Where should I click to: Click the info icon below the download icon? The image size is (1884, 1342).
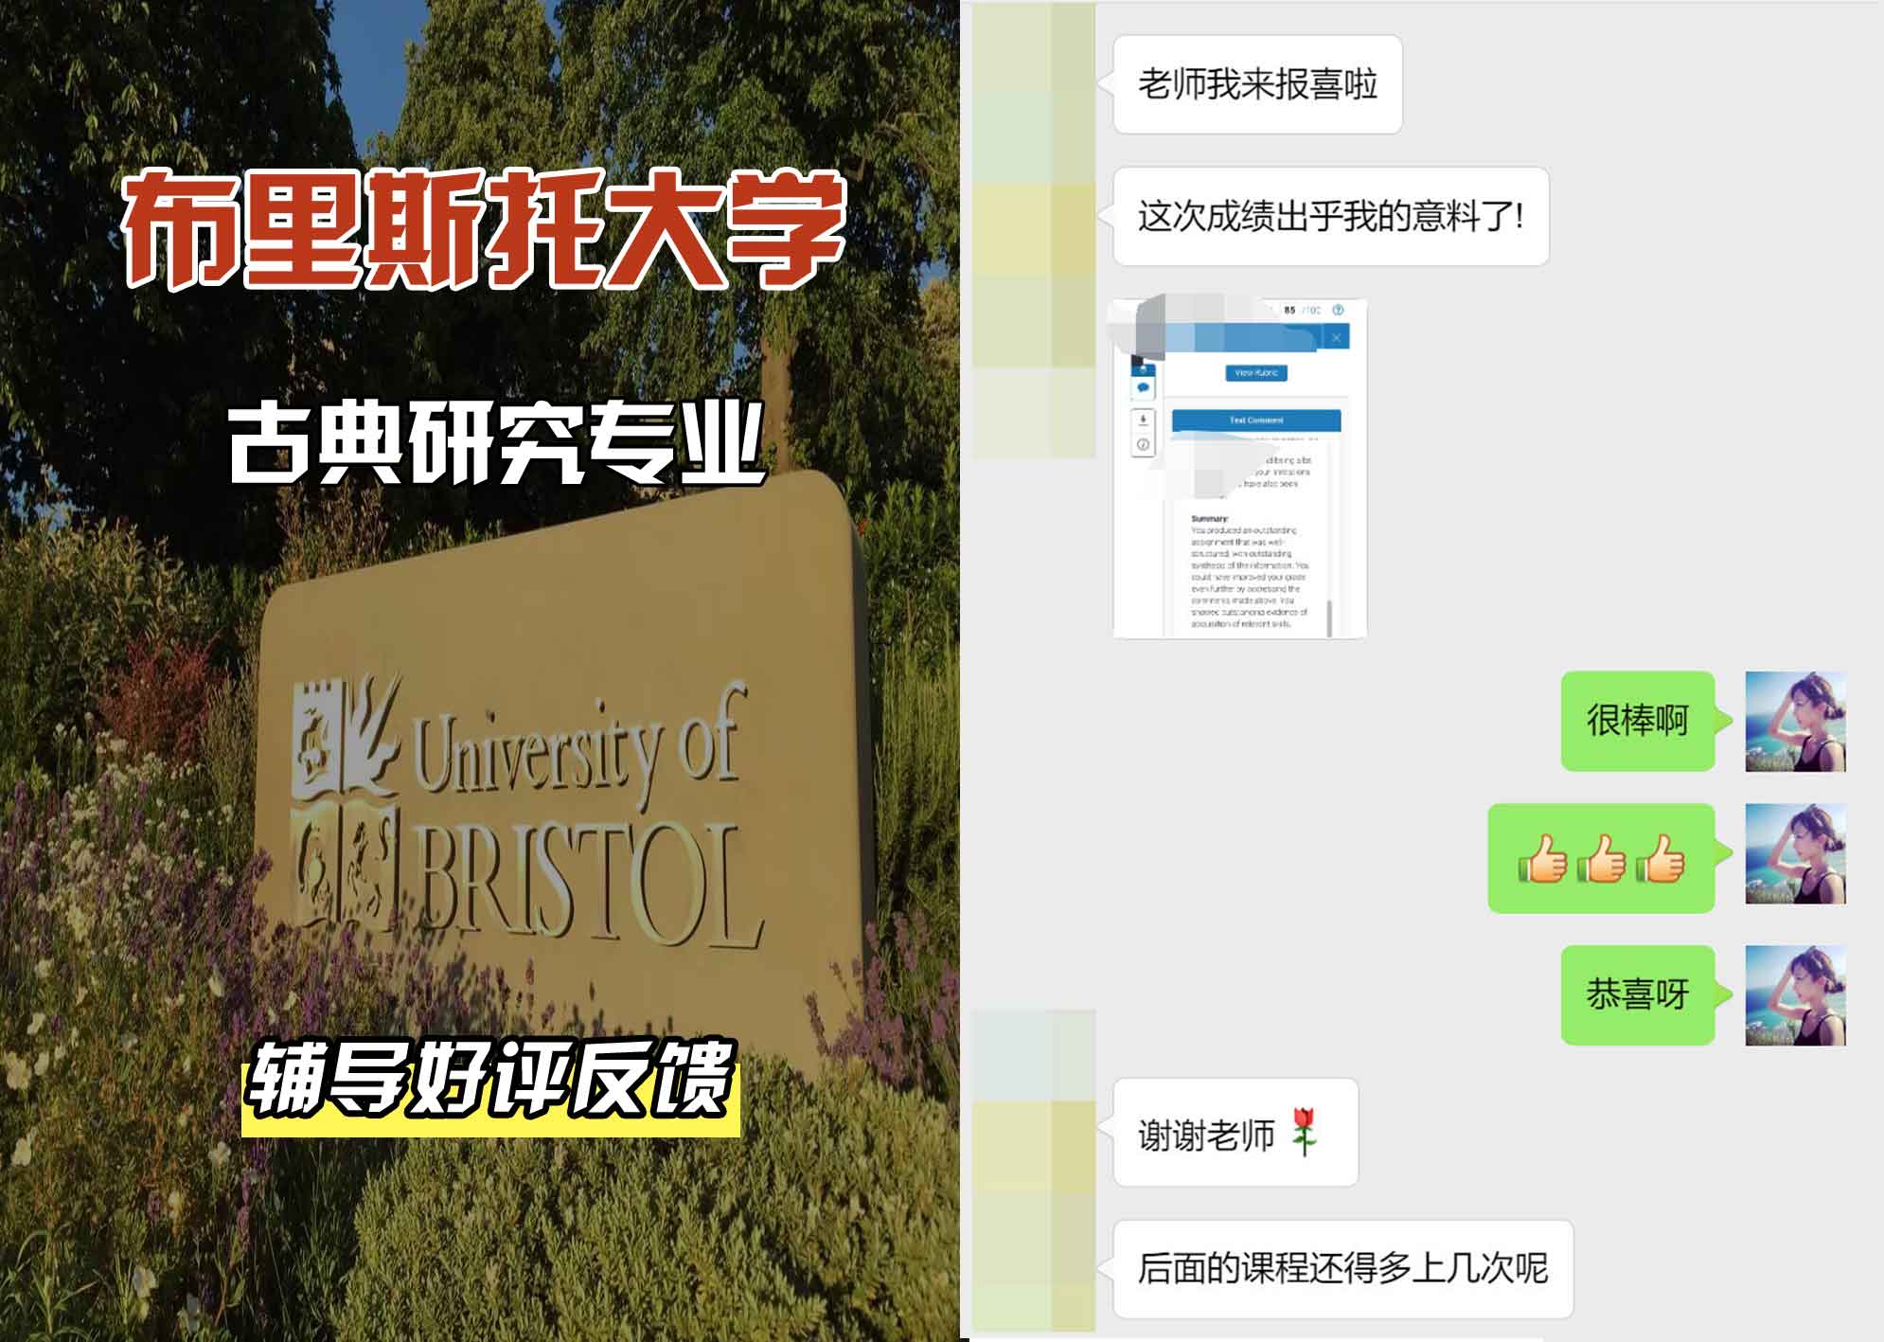(x=1143, y=445)
